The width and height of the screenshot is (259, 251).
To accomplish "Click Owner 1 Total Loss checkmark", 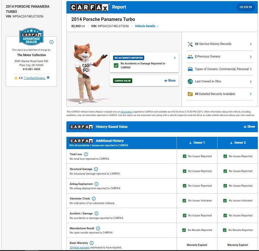I will (x=185, y=156).
